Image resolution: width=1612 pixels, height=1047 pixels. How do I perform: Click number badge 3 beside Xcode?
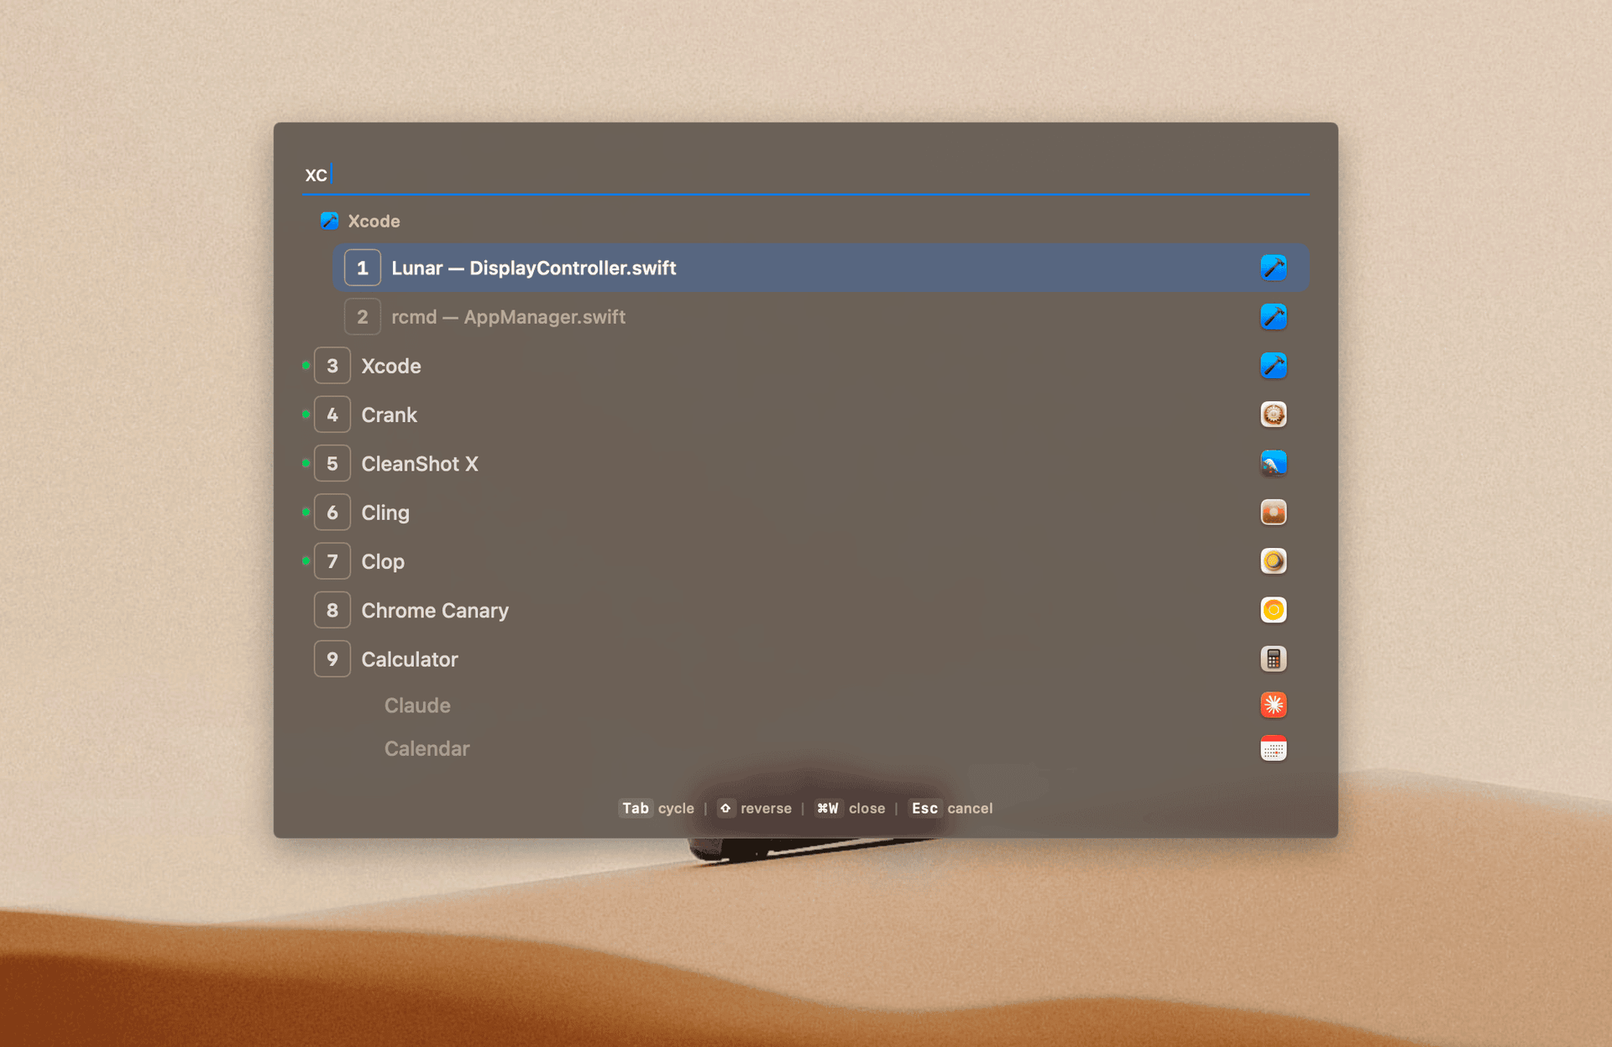(332, 366)
